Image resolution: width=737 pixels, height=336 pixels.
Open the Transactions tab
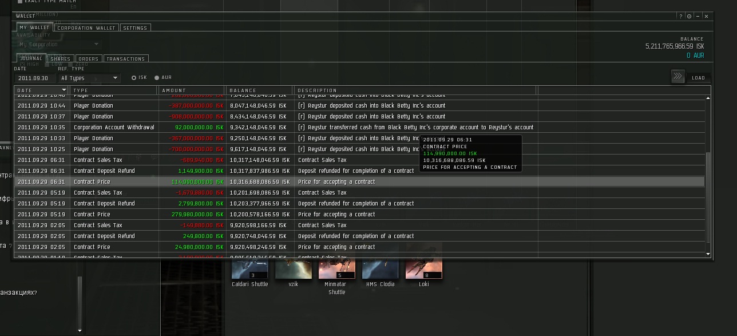126,58
